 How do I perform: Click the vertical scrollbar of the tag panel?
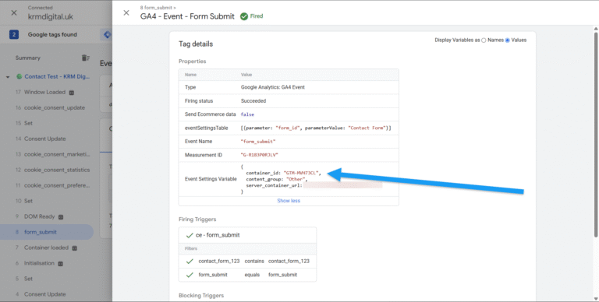pos(596,135)
